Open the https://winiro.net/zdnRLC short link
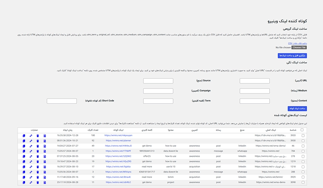Image resolution: width=323 pixels, height=188 pixels. [x=118, y=182]
